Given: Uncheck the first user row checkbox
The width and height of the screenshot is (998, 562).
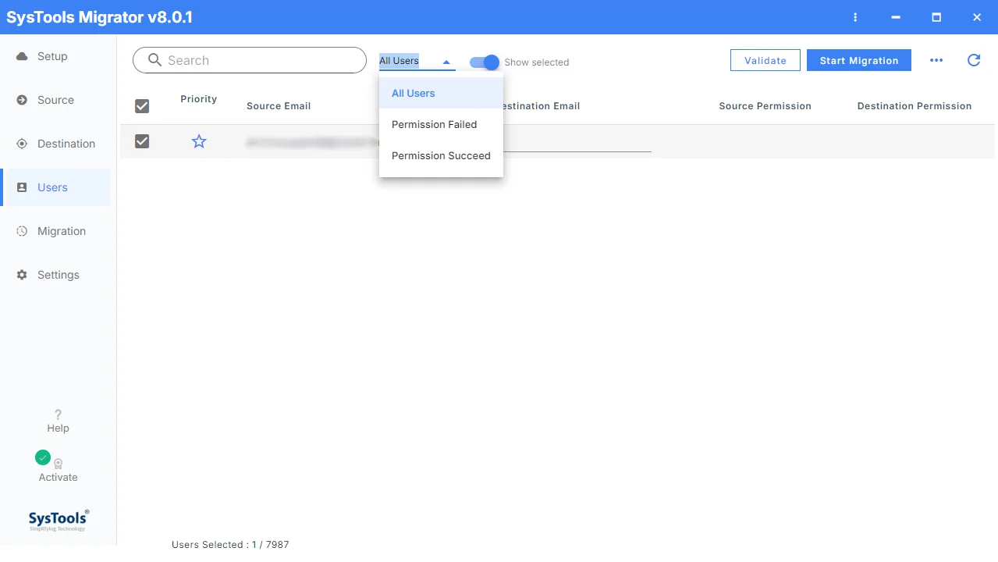Looking at the screenshot, I should 142,141.
